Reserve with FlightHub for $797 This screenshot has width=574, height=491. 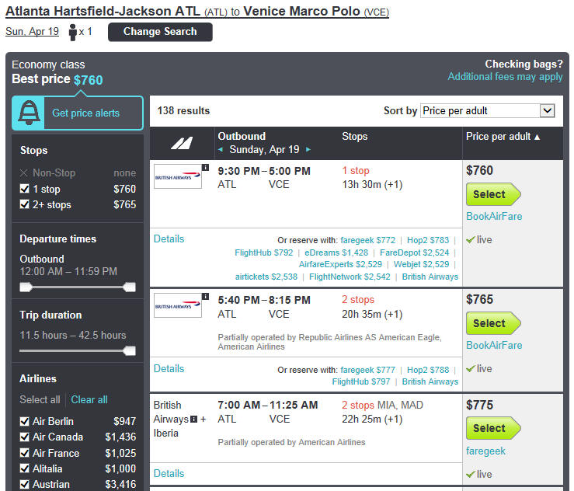click(361, 381)
